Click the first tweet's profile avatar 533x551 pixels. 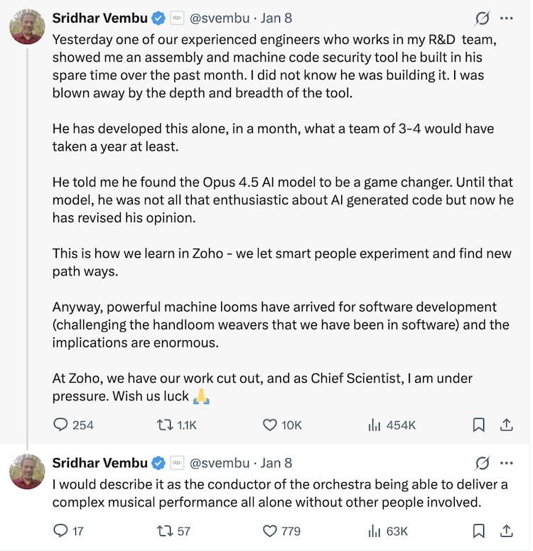click(x=27, y=27)
